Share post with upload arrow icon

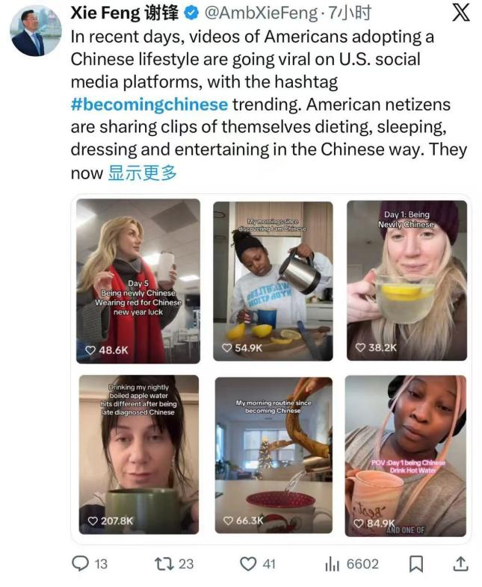coord(460,564)
